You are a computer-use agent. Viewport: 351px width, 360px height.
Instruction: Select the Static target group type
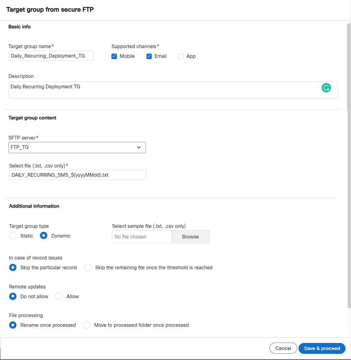tap(13, 236)
